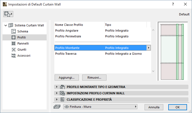Open the Giunti settings page
Viewport: 192px width, 113px height.
22,49
